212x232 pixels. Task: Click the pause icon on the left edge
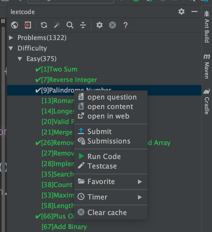point(3,21)
